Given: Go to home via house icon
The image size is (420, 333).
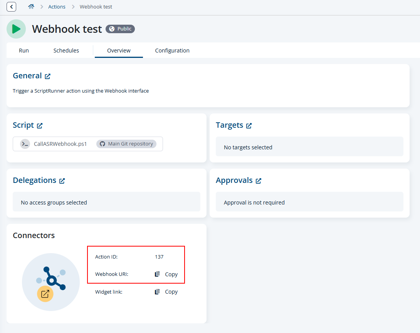Looking at the screenshot, I should [31, 7].
